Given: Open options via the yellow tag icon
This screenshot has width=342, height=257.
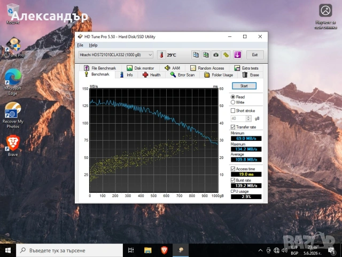Looking at the screenshot, I should coord(226,55).
